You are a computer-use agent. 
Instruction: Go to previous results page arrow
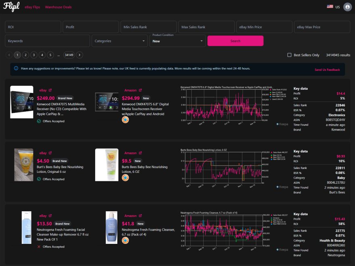pos(9,55)
